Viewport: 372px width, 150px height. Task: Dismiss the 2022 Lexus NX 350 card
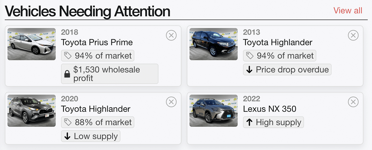pyautogui.click(x=353, y=102)
